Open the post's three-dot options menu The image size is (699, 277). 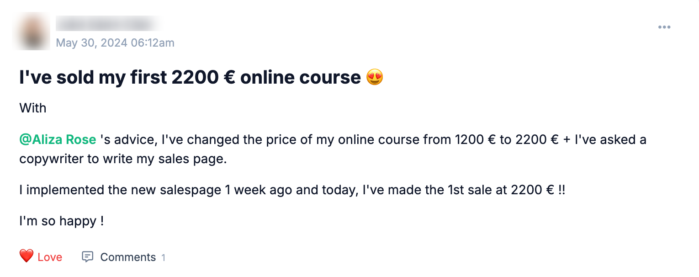[664, 27]
